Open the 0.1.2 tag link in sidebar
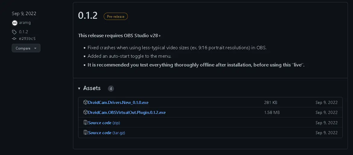353x155 pixels. [24, 32]
